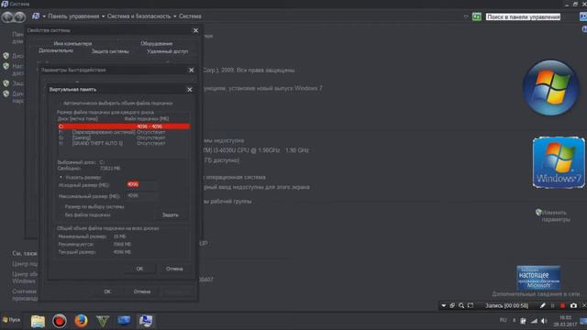587x330 pixels.
Task: Click the Control Panel icon in address bar
Action: click(36, 16)
